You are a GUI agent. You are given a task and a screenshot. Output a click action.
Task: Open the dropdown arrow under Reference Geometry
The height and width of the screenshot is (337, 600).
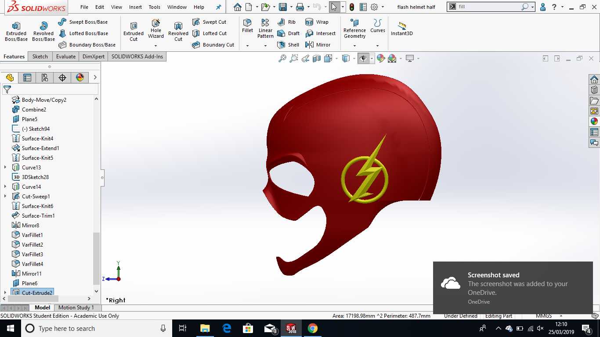click(354, 46)
